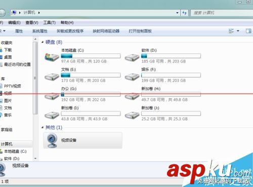Viewport: 253px width, 187px height.
Task: Select 本地磁盘 (C:) in navigation tree
Action: [15, 151]
